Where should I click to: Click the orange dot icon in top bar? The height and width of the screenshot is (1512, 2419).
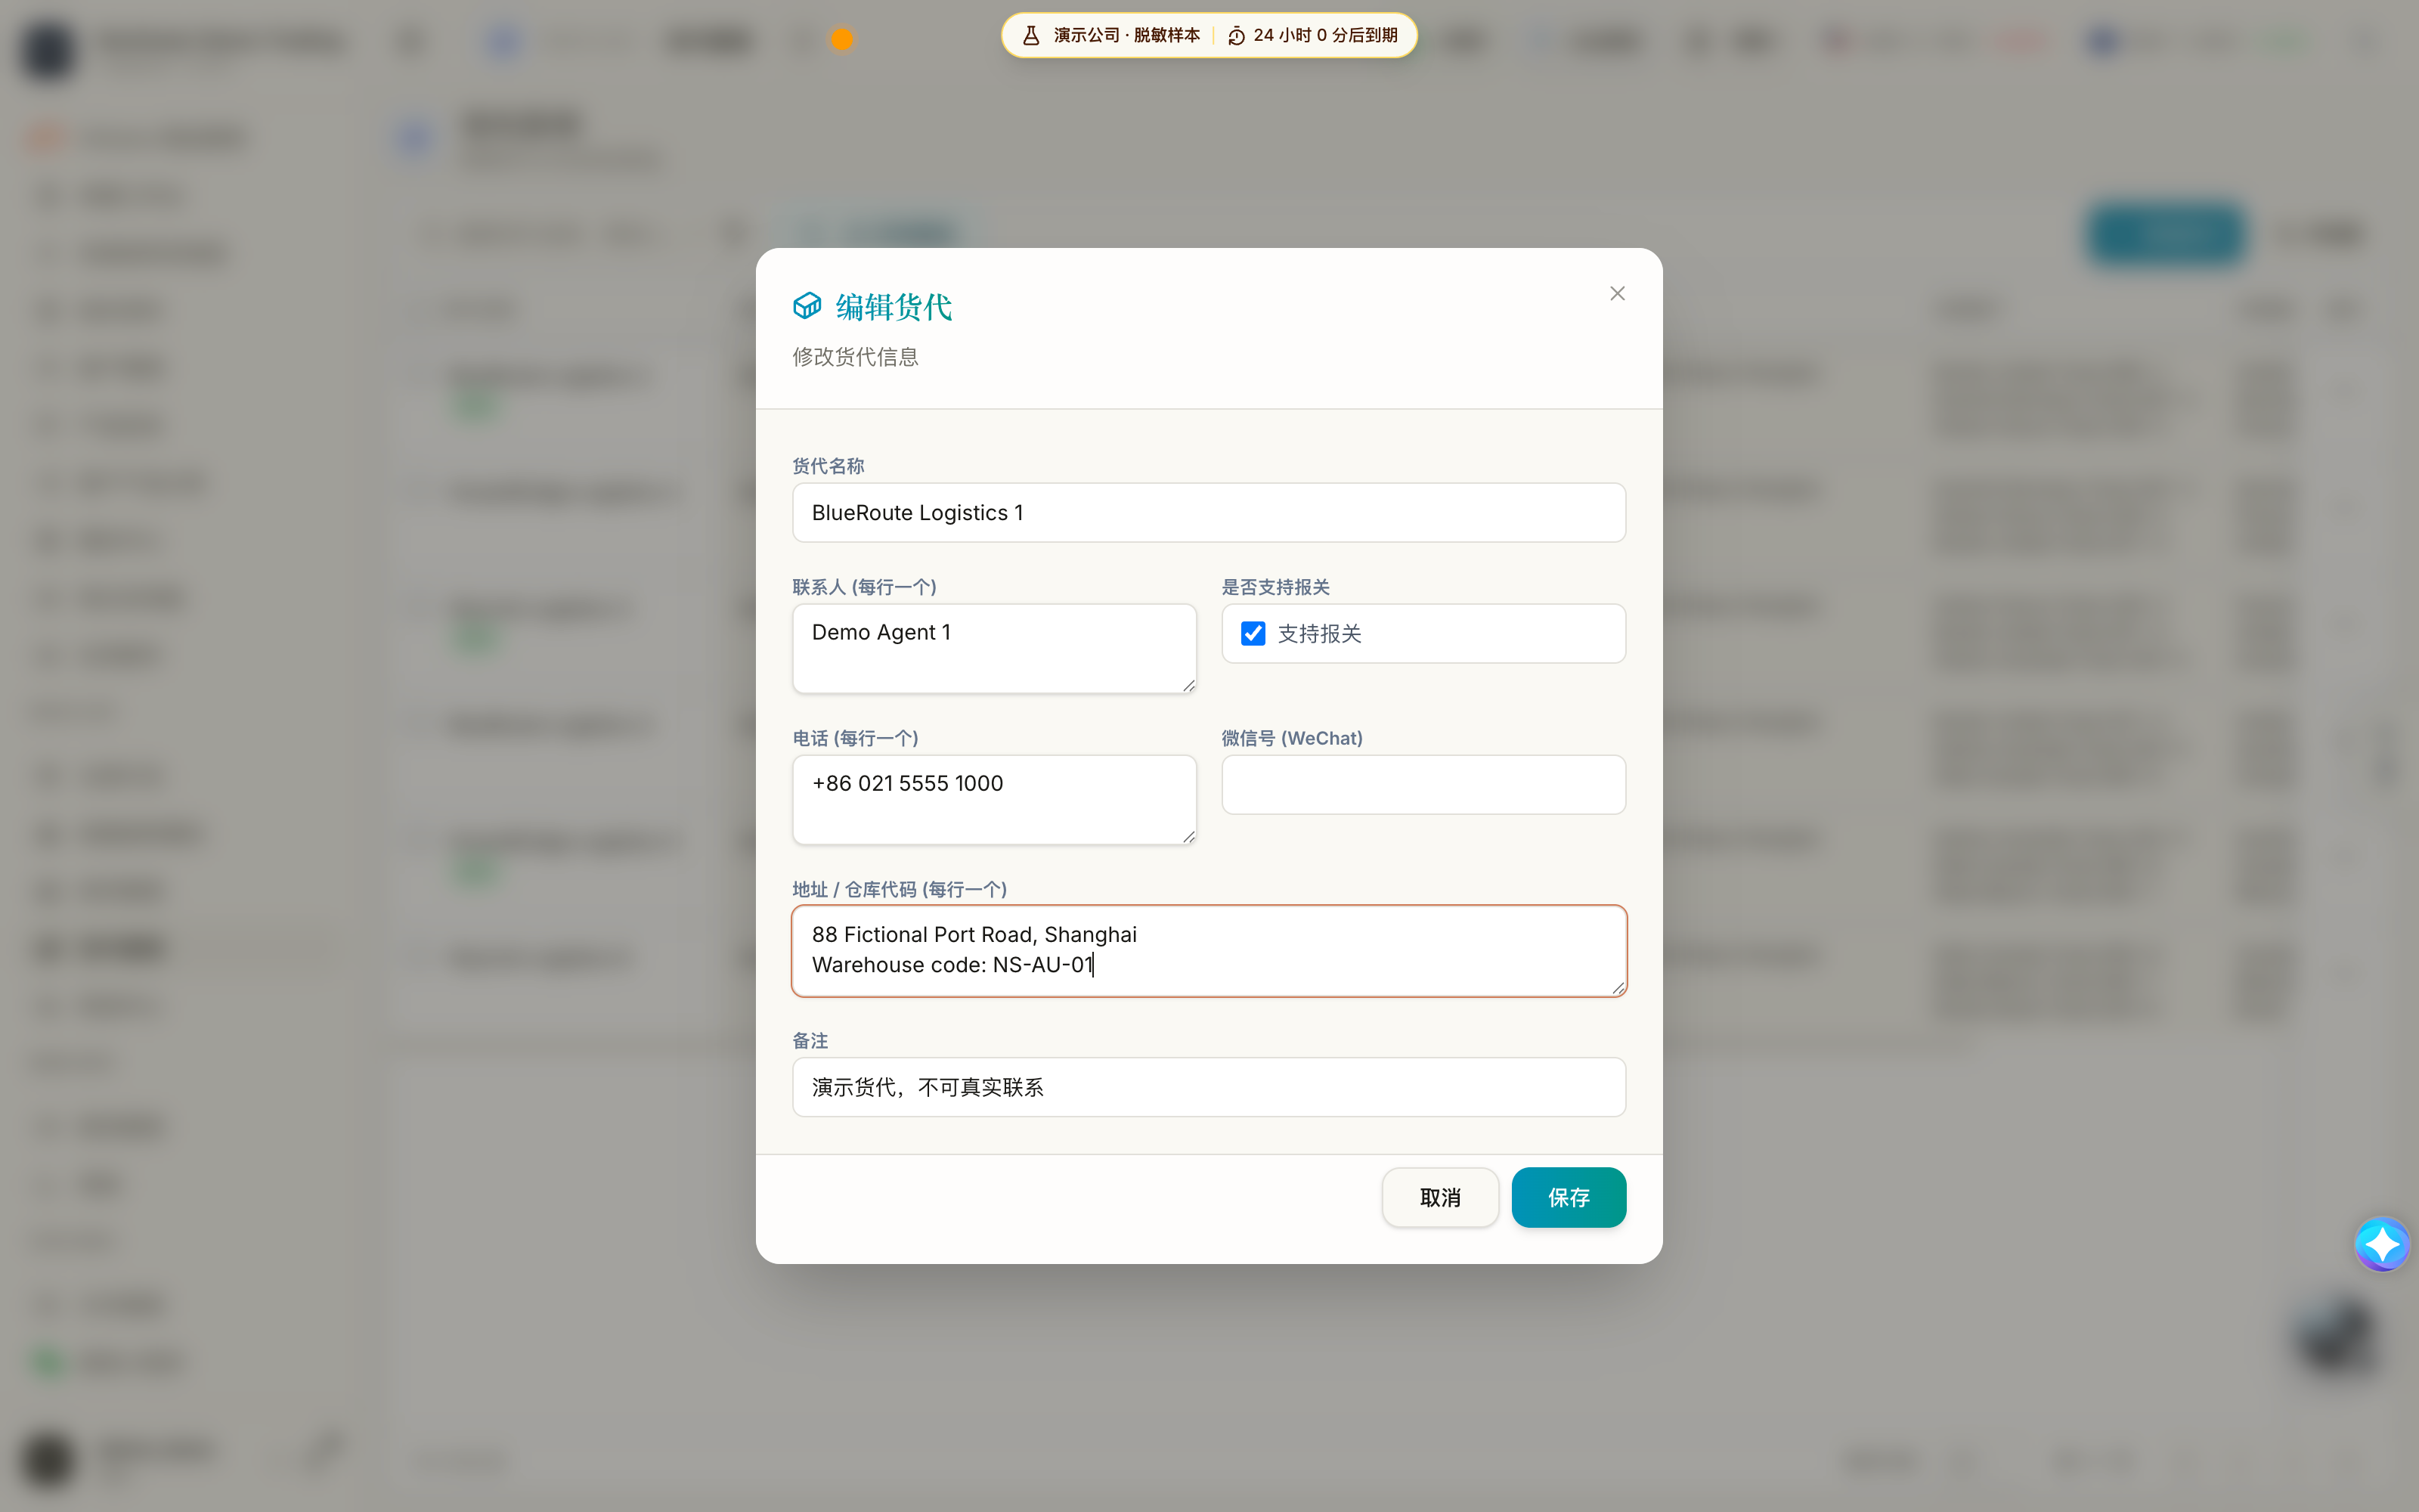click(x=841, y=39)
